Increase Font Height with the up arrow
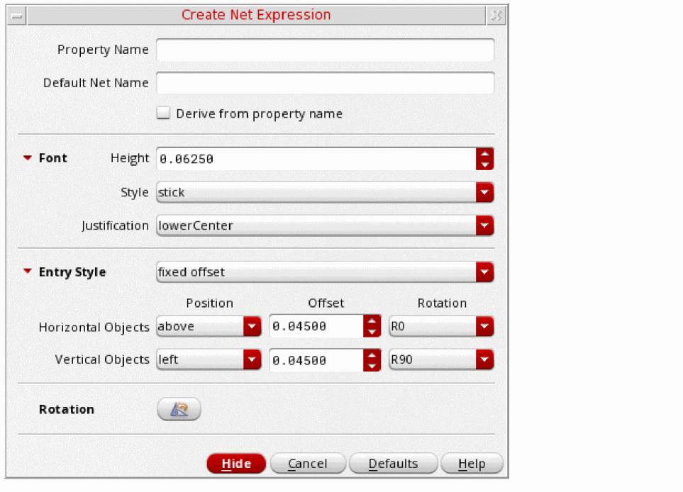This screenshot has height=492, width=683. pyautogui.click(x=485, y=154)
